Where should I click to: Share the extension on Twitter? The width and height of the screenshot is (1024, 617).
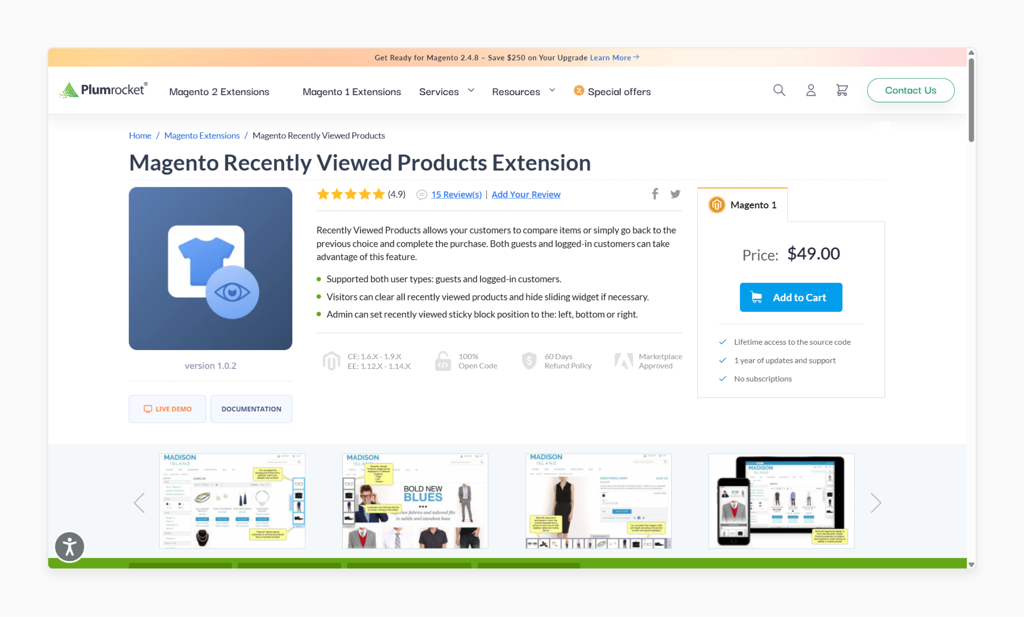tap(676, 194)
